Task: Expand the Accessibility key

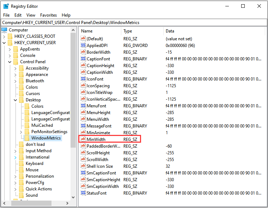Action: [16, 68]
